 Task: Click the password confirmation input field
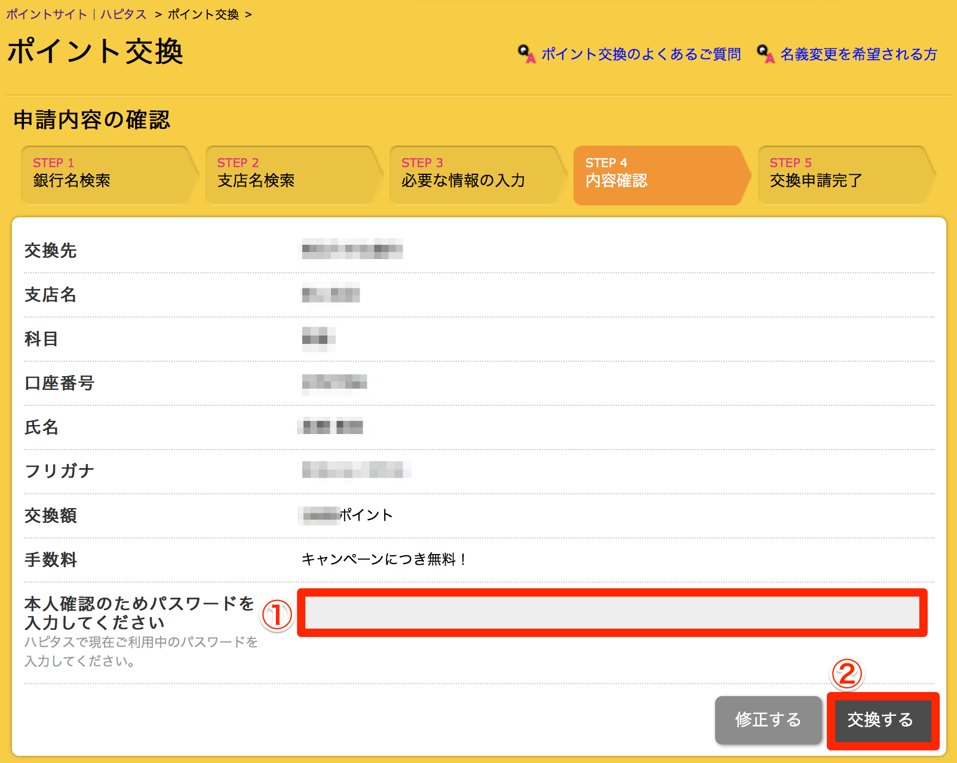point(609,613)
